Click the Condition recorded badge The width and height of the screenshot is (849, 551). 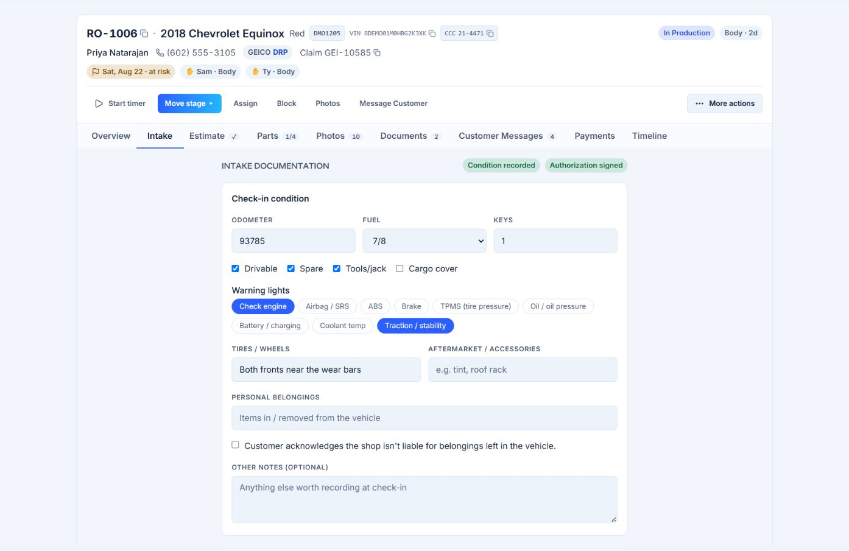[501, 165]
